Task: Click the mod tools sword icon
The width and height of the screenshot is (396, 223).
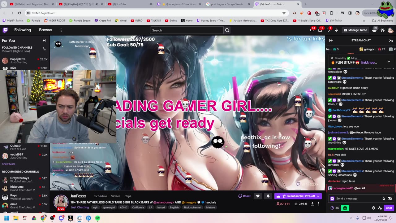Action: tap(380, 208)
